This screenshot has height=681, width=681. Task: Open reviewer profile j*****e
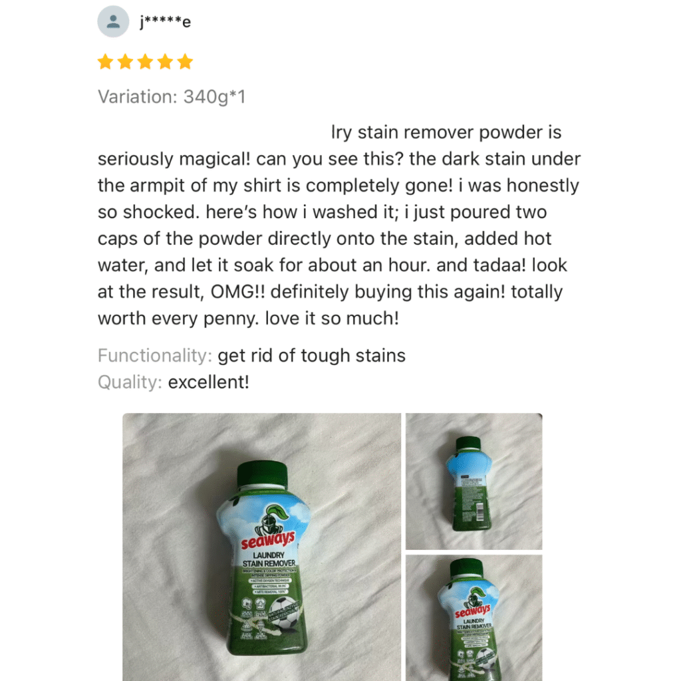click(x=166, y=22)
